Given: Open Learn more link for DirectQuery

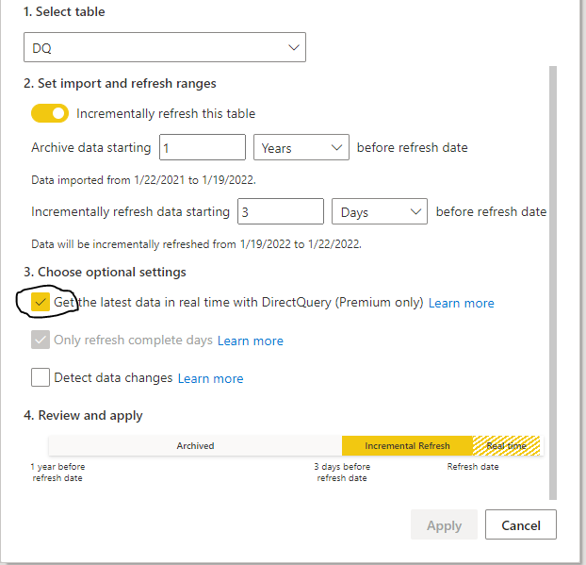Looking at the screenshot, I should coord(461,303).
